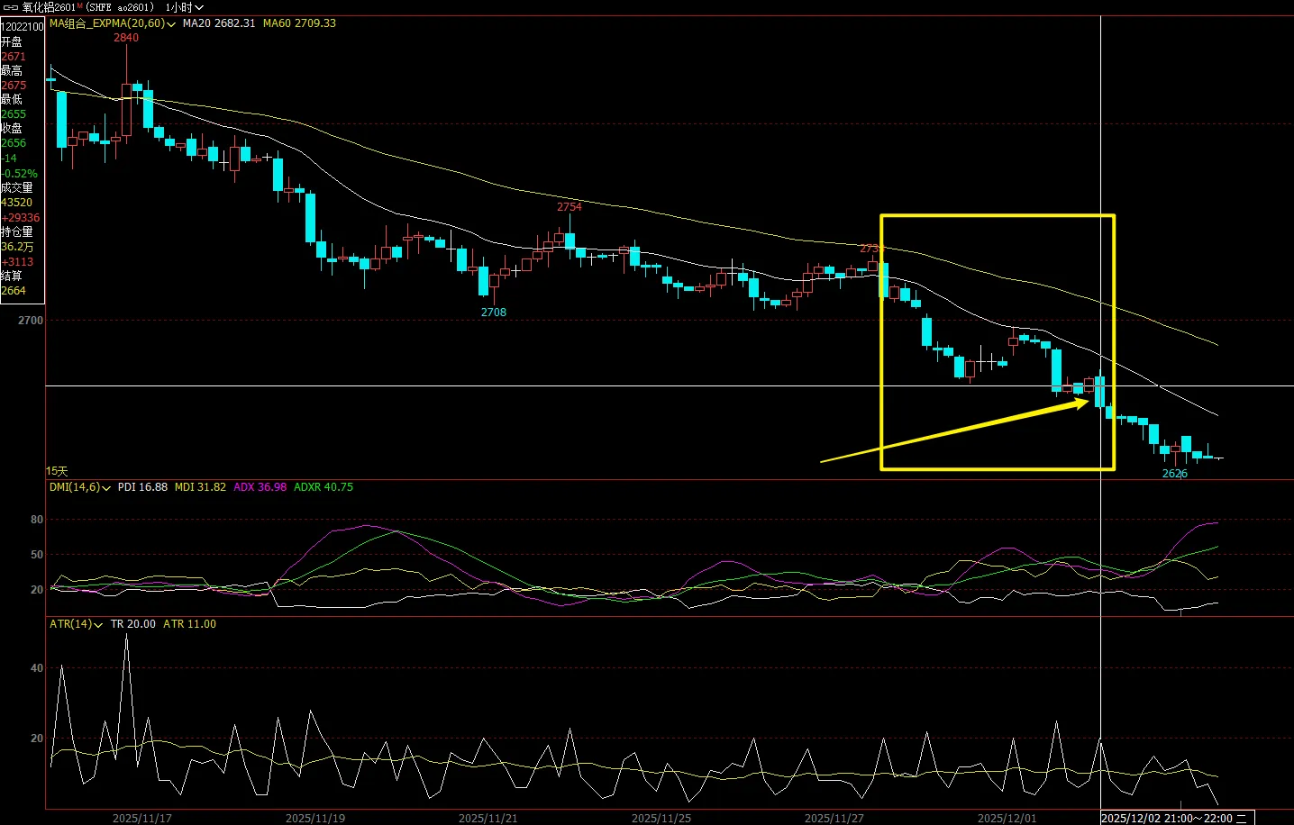
Task: Click the 氧化铝2601 contract title
Action: (x=49, y=7)
